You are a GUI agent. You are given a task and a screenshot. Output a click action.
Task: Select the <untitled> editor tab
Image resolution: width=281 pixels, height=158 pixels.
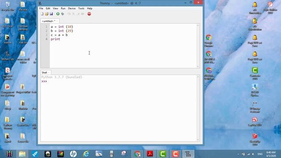[48, 21]
